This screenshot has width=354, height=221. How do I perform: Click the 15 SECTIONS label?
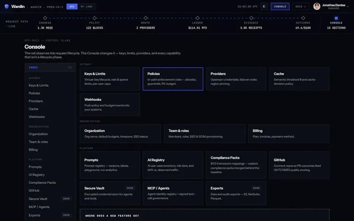click(x=336, y=28)
